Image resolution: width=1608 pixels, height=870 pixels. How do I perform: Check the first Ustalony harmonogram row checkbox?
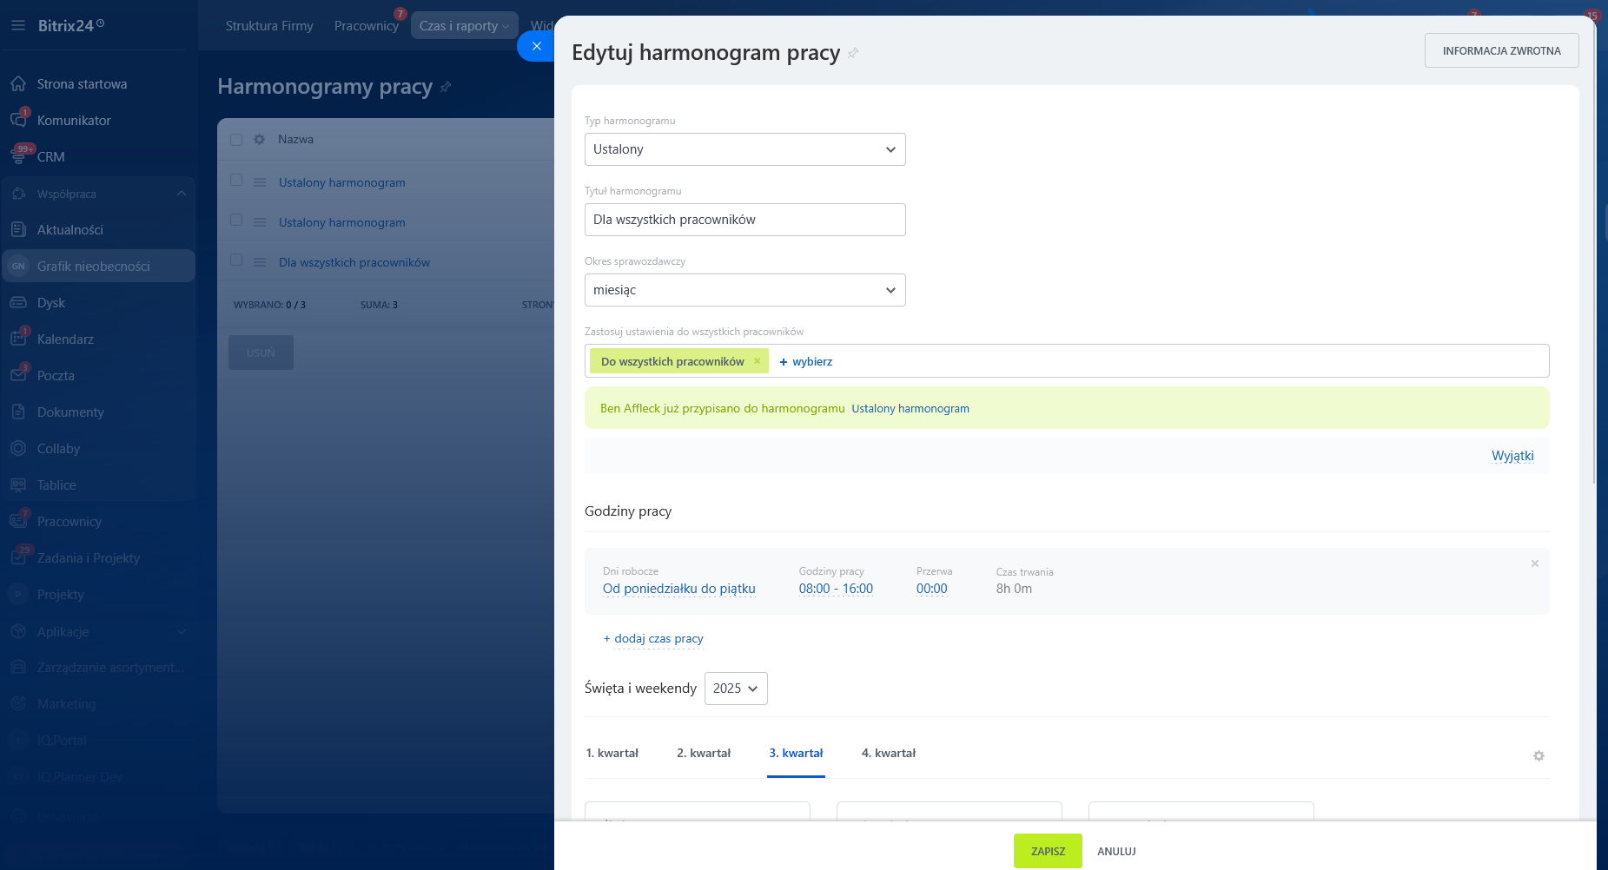coord(236,181)
